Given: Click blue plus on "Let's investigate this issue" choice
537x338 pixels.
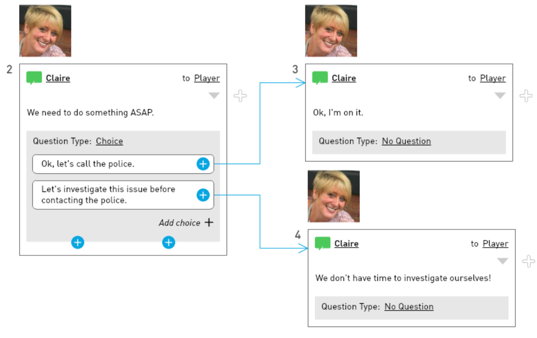Looking at the screenshot, I should 203,195.
